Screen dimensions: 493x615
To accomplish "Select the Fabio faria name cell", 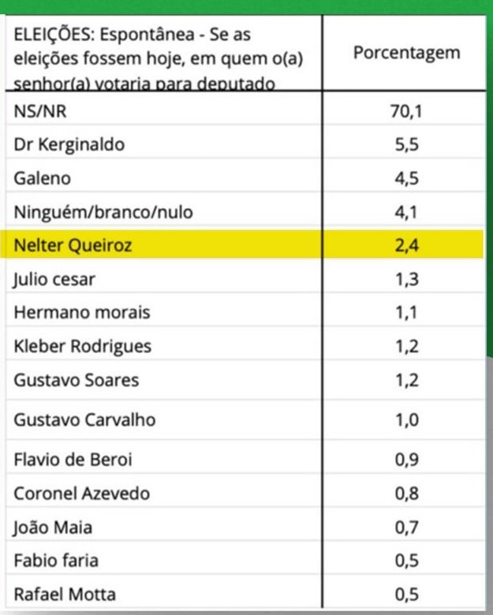I will tap(54, 561).
